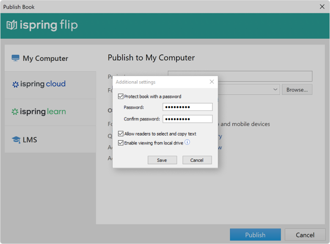Publish the book
This screenshot has width=330, height=244.
coord(256,235)
